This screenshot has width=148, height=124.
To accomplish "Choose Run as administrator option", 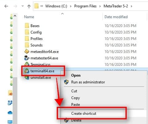I will click(88, 82).
